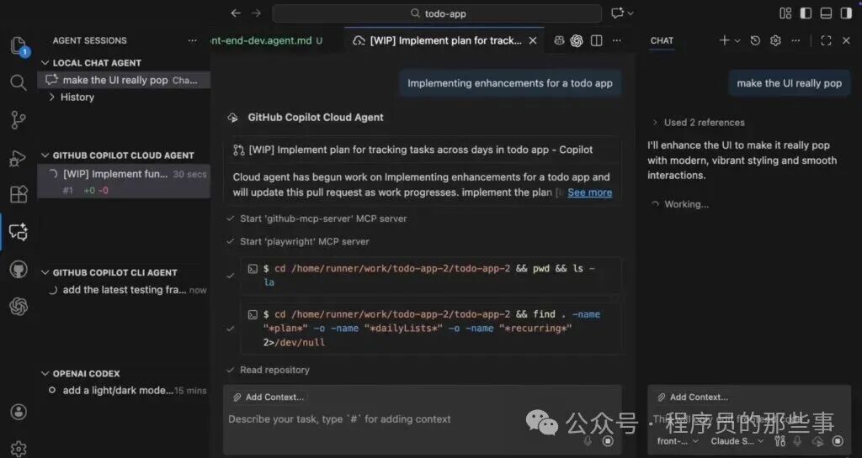The height and width of the screenshot is (458, 862).
Task: Open the OpenAI Codex view in activity bar
Action: pos(19,306)
